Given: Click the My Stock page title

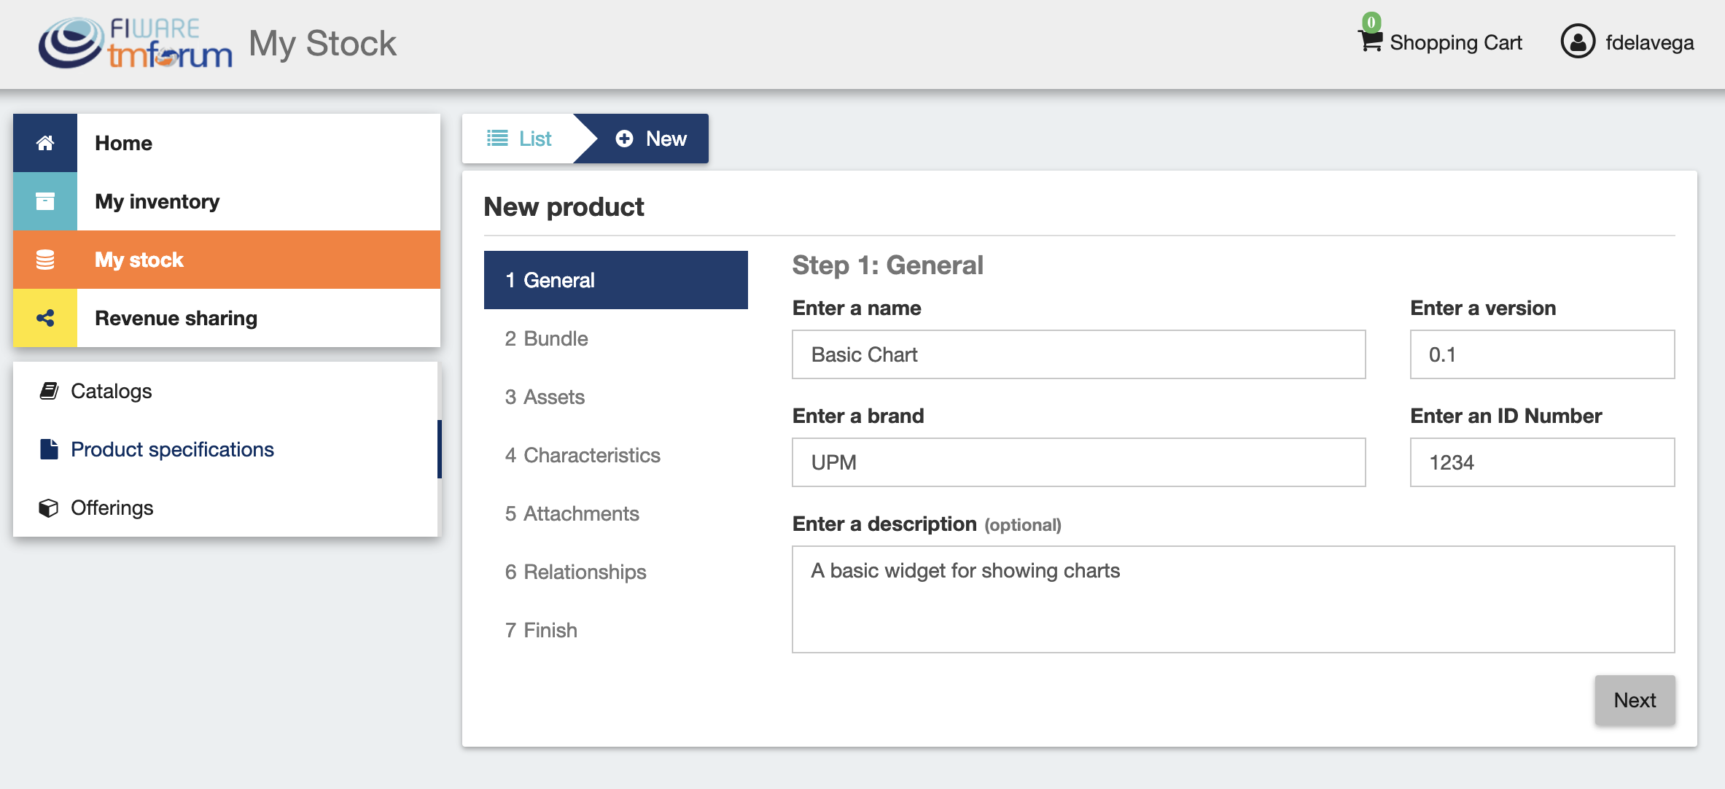Looking at the screenshot, I should point(322,43).
